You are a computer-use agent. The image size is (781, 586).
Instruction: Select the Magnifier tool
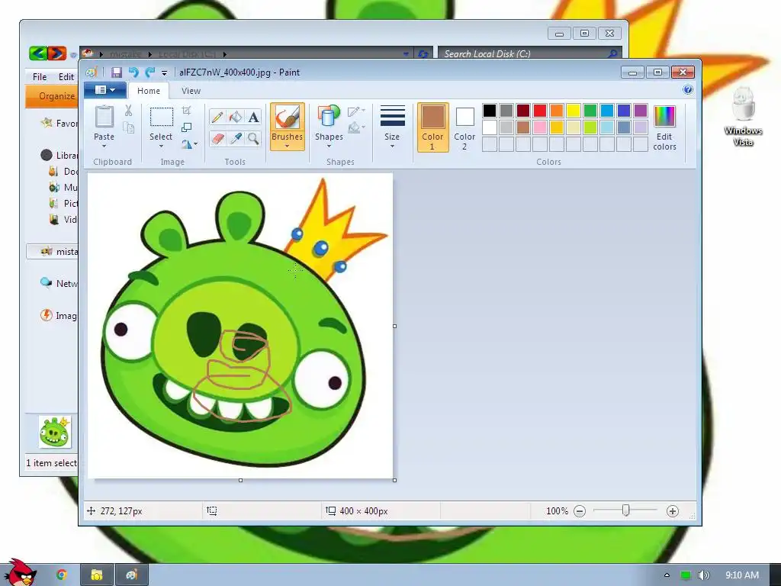coord(253,138)
